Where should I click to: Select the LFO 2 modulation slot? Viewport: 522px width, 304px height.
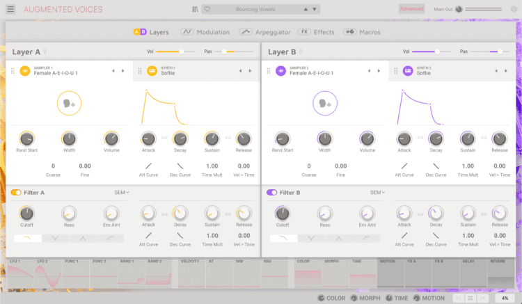pyautogui.click(x=48, y=273)
